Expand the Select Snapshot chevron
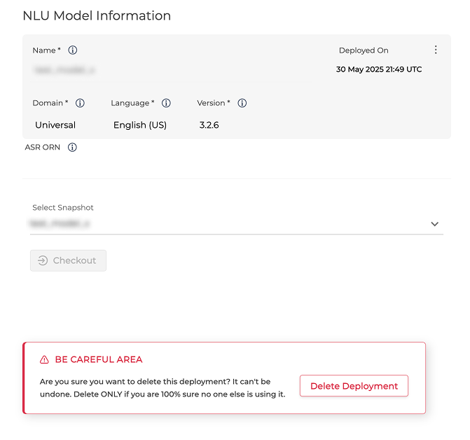470x440 pixels. [434, 224]
